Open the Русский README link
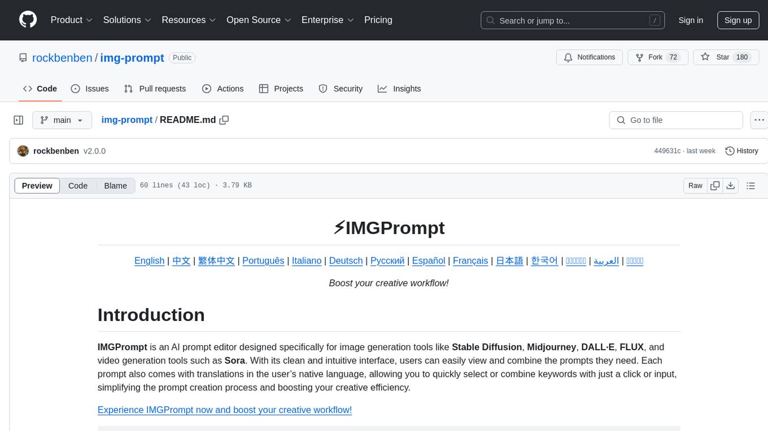Viewport: 768px width, 431px height. [387, 261]
